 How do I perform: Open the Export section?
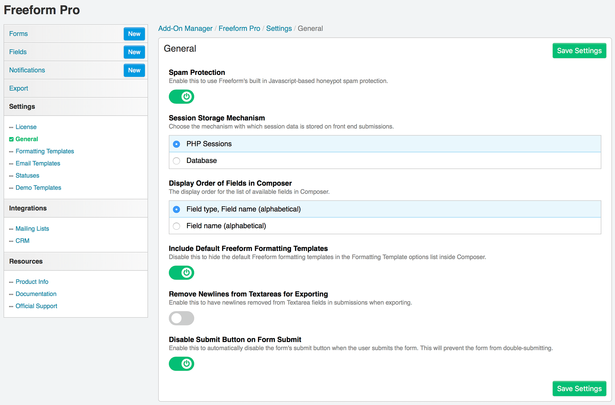click(18, 88)
